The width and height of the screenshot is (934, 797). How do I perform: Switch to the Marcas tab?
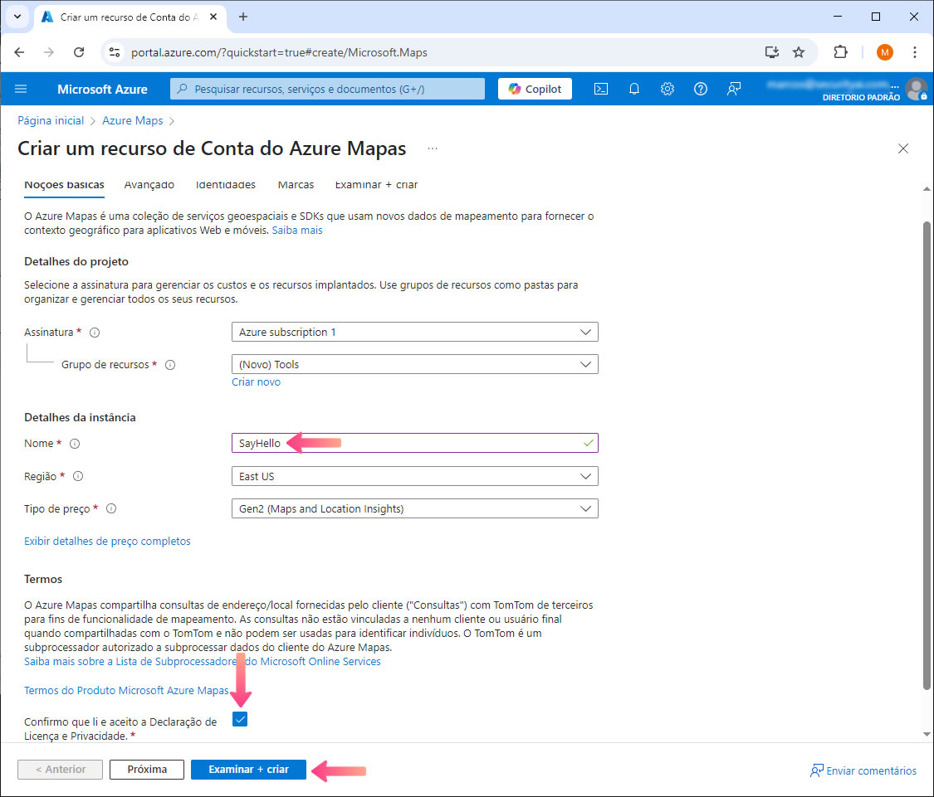296,185
